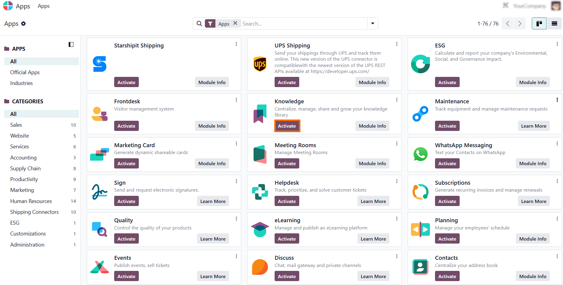Filter by Official Apps
563x285 pixels.
(25, 72)
